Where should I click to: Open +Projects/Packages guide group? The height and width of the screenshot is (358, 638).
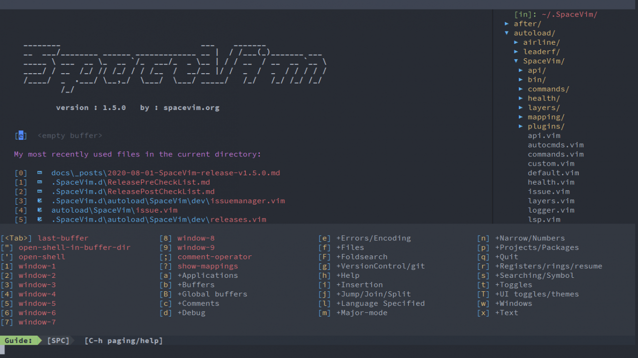[537, 247]
